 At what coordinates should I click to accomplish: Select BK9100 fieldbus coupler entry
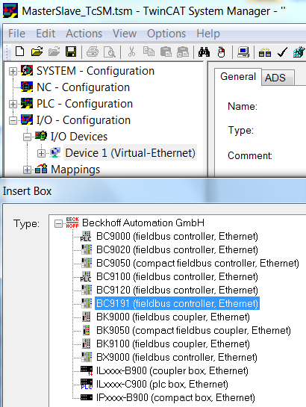pos(173,344)
